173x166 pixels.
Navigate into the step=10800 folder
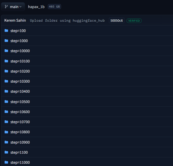pyautogui.click(x=20, y=132)
